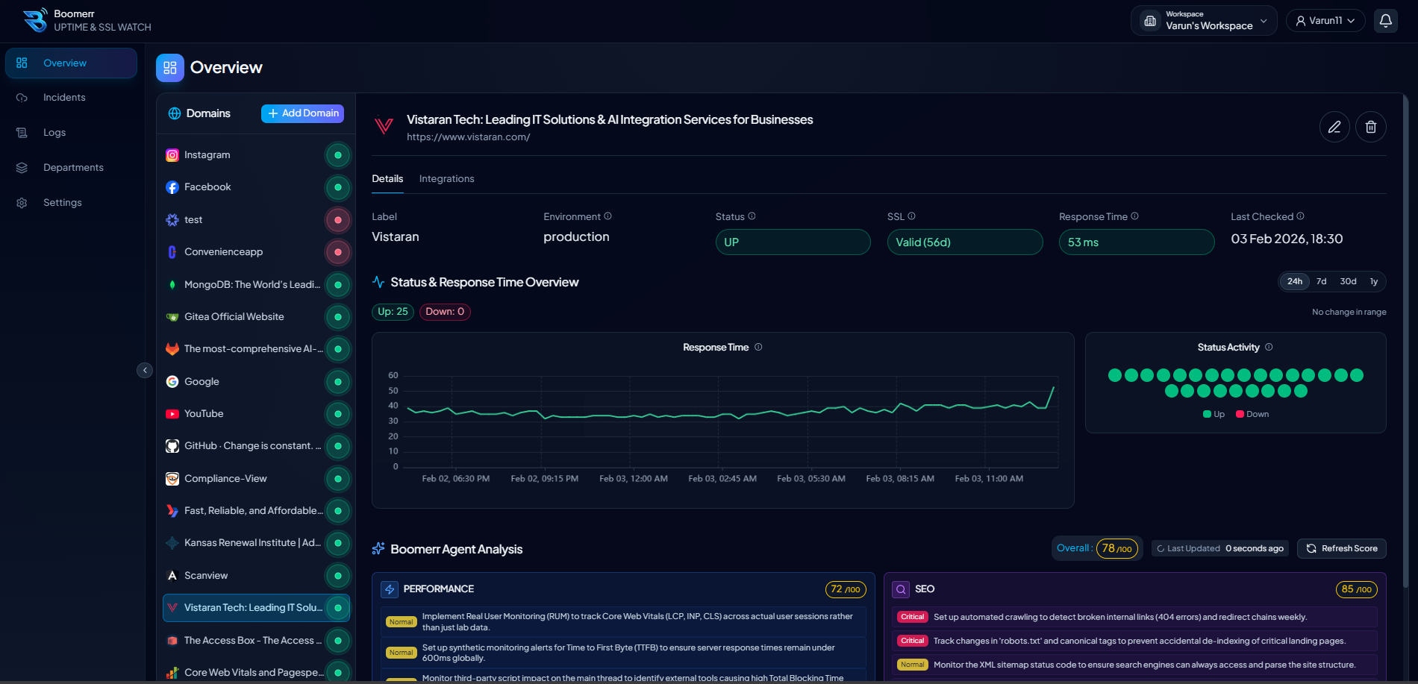Select the 30d time range
This screenshot has width=1418, height=684.
pyautogui.click(x=1348, y=282)
